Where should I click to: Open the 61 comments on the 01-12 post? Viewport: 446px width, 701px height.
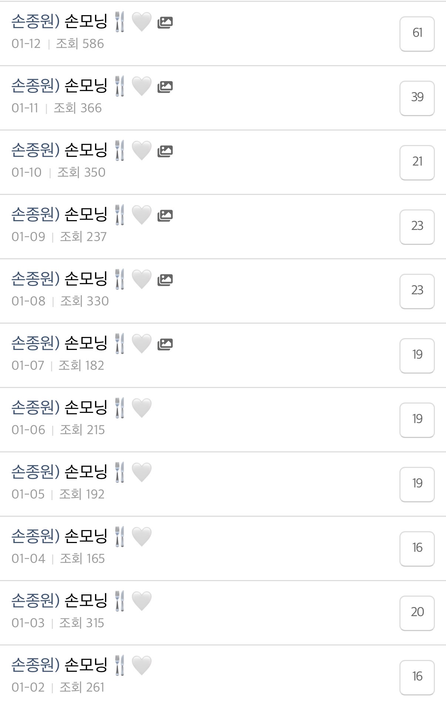click(x=417, y=34)
